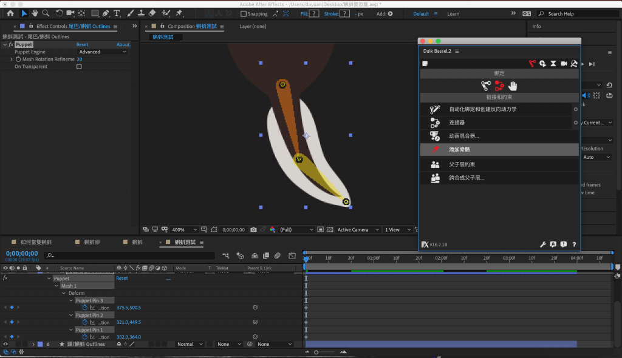
Task: Select the Roto Brush tool
Action: (166, 13)
